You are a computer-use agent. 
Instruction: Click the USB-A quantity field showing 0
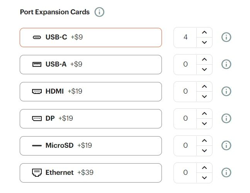[185, 65]
